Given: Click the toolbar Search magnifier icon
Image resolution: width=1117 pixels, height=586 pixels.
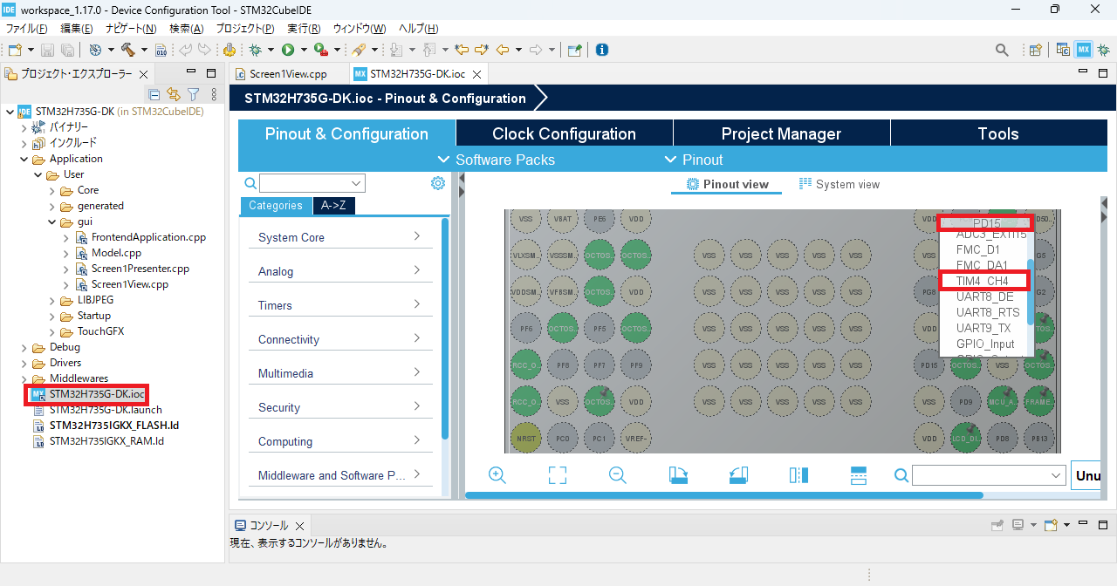Looking at the screenshot, I should pos(1003,50).
